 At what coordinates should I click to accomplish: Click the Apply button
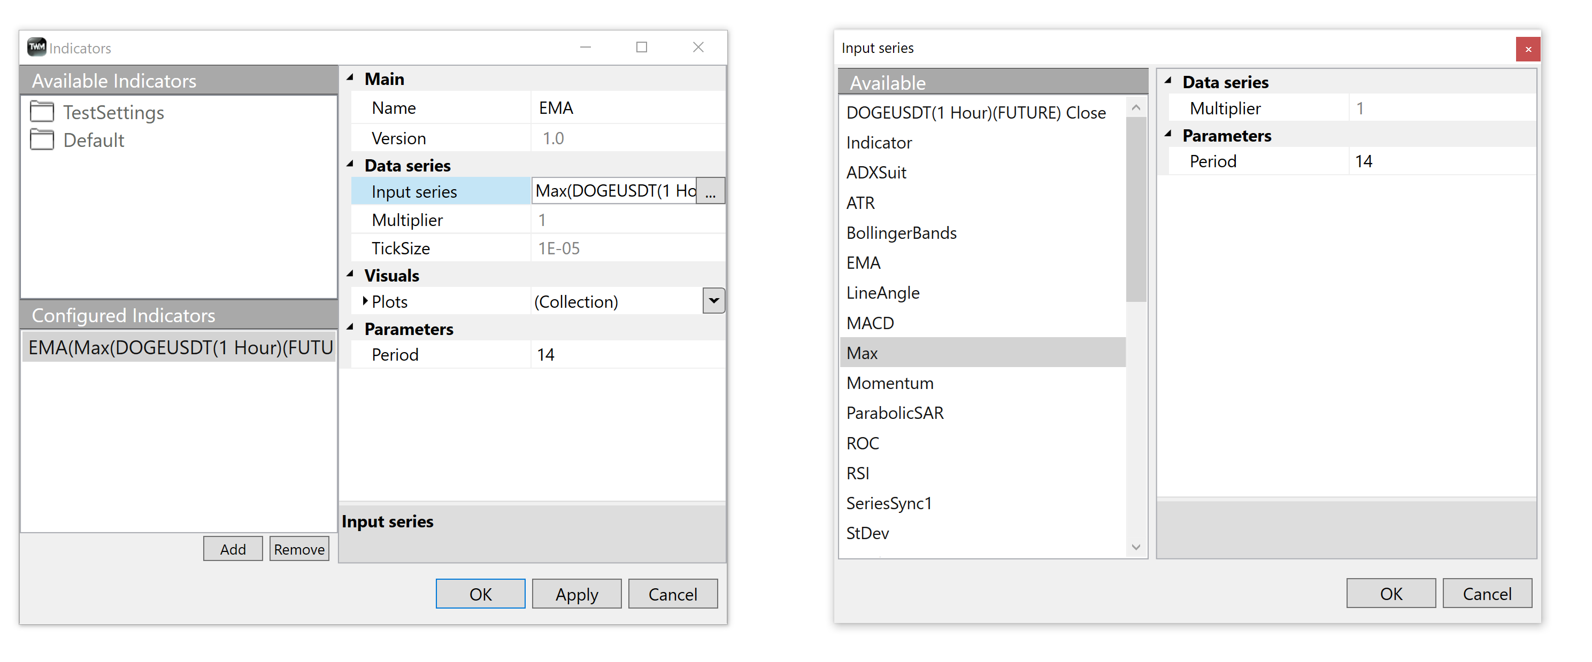click(x=576, y=594)
